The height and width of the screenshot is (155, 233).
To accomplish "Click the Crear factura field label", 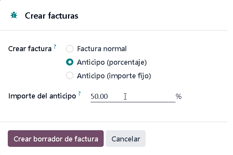I will point(30,49).
